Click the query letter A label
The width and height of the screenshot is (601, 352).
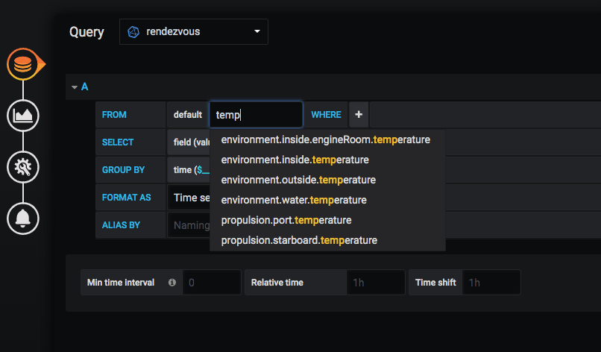(x=85, y=87)
